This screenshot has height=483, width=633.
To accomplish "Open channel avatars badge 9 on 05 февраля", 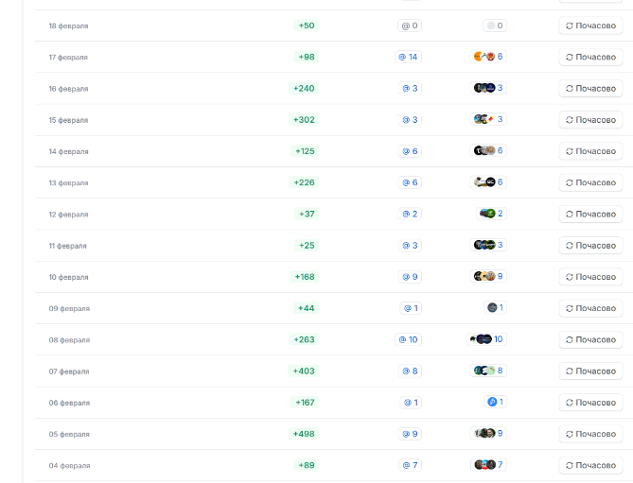I will coord(488,434).
